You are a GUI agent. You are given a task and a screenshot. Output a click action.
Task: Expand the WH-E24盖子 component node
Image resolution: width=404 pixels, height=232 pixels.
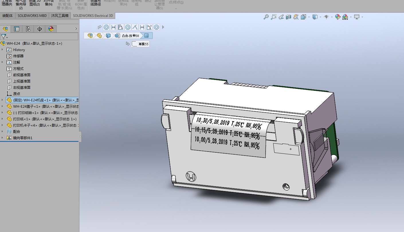pyautogui.click(x=3, y=106)
